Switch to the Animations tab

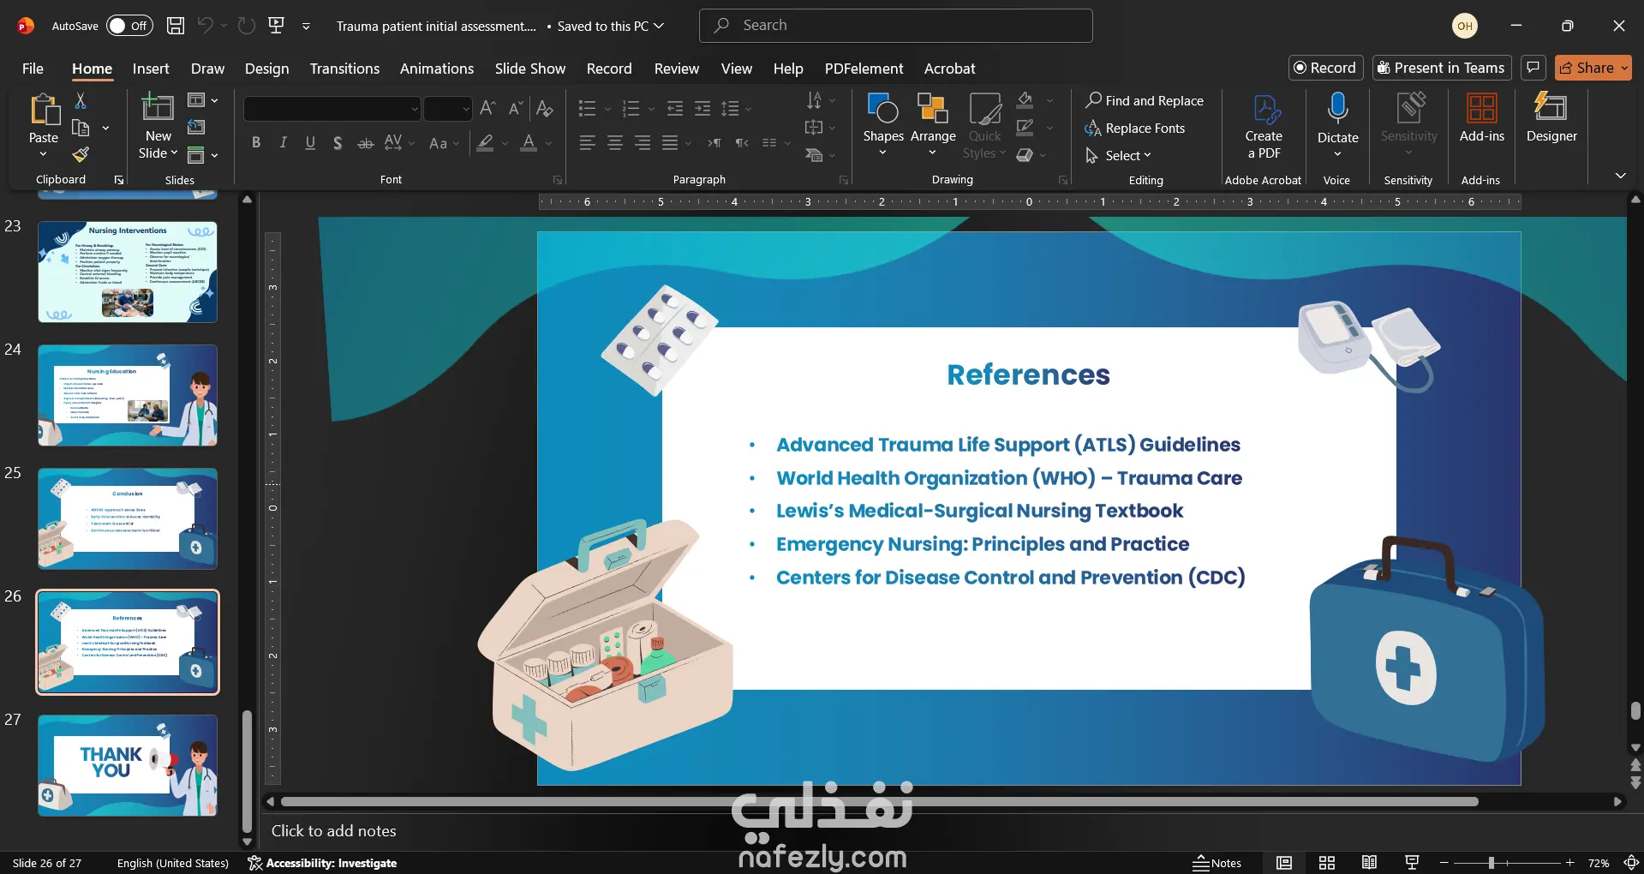tap(437, 69)
